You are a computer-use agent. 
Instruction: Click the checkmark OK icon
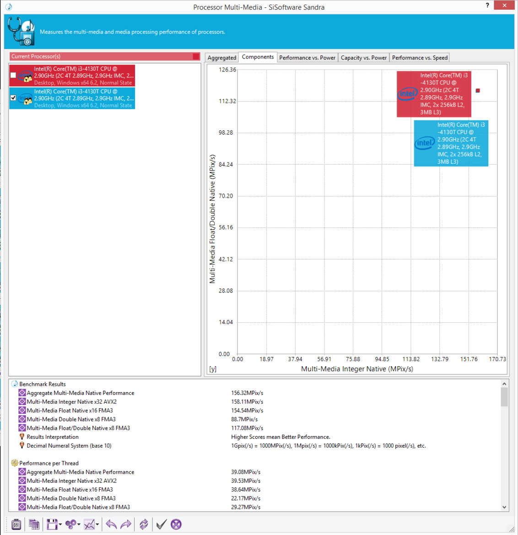[x=162, y=524]
